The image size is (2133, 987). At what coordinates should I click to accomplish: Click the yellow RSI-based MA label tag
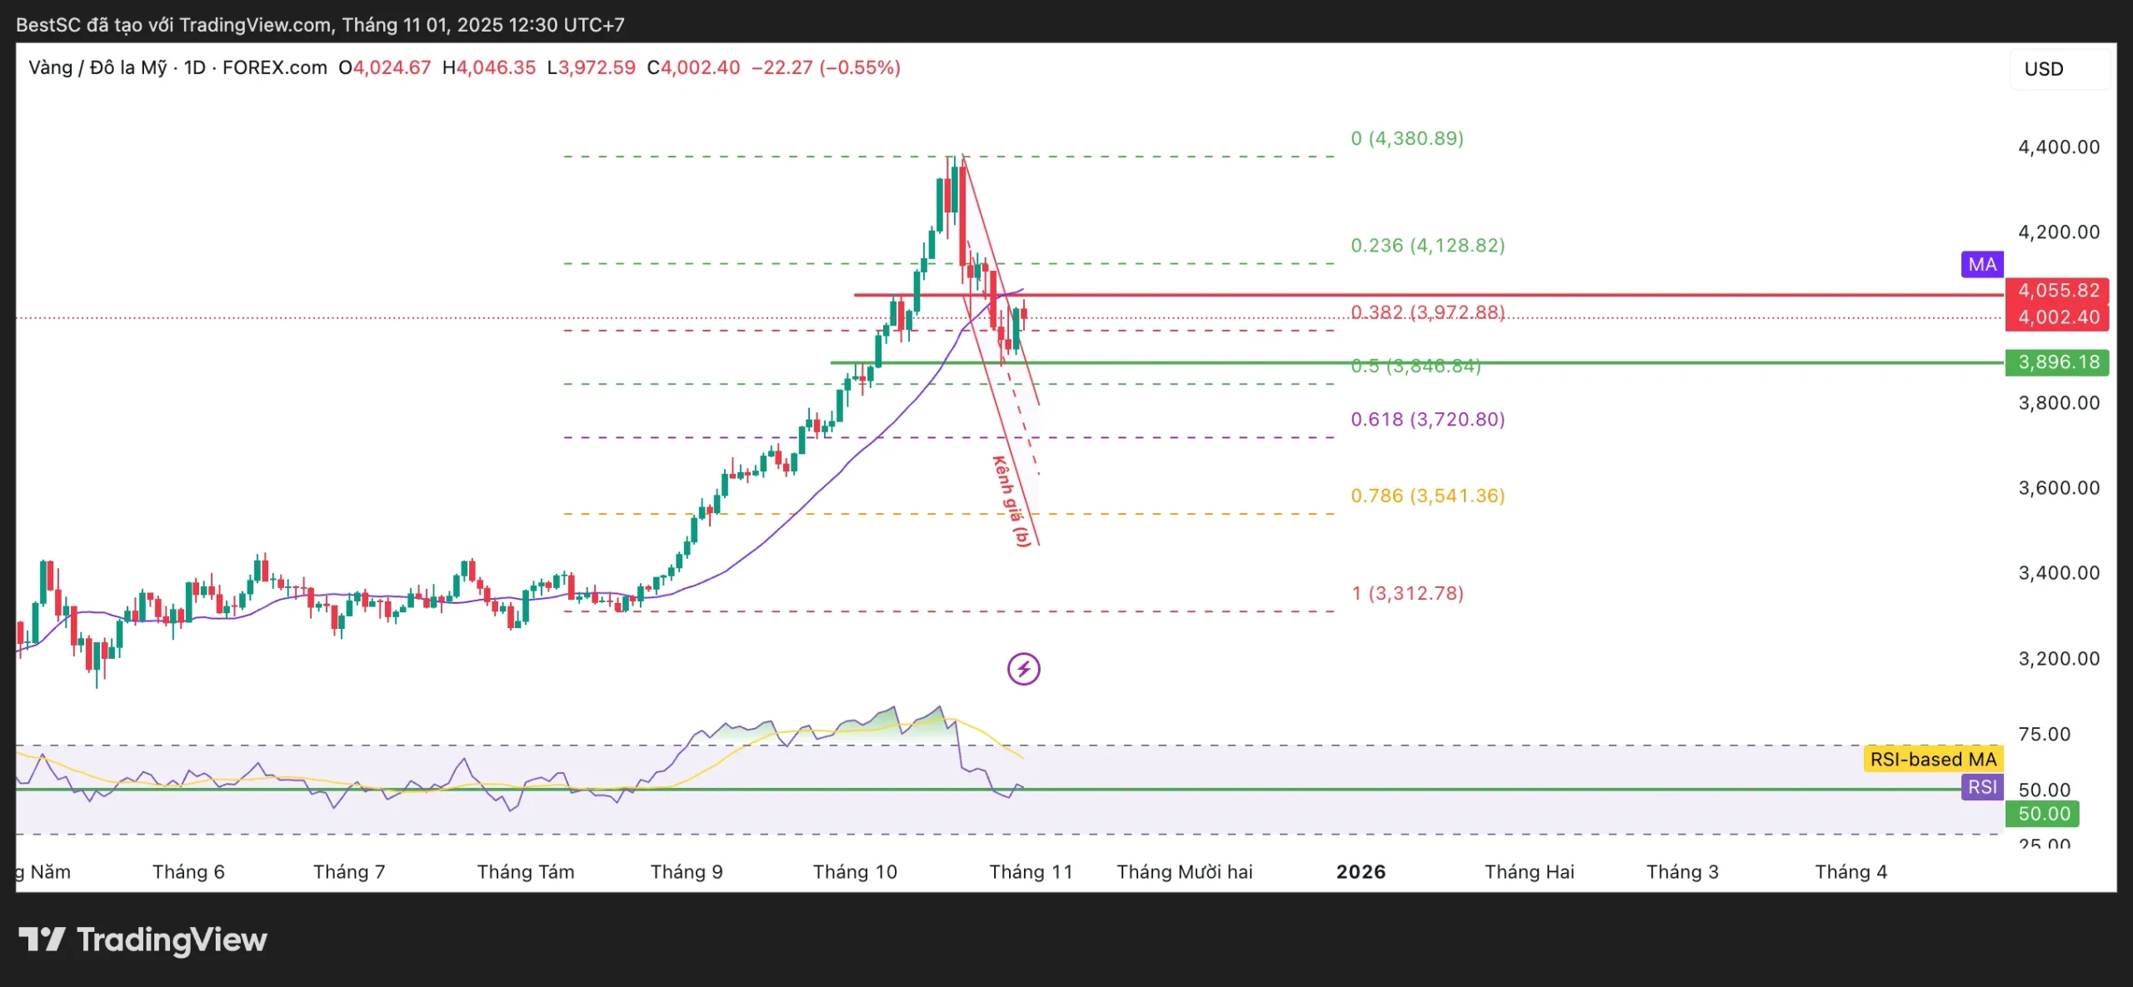(1933, 760)
